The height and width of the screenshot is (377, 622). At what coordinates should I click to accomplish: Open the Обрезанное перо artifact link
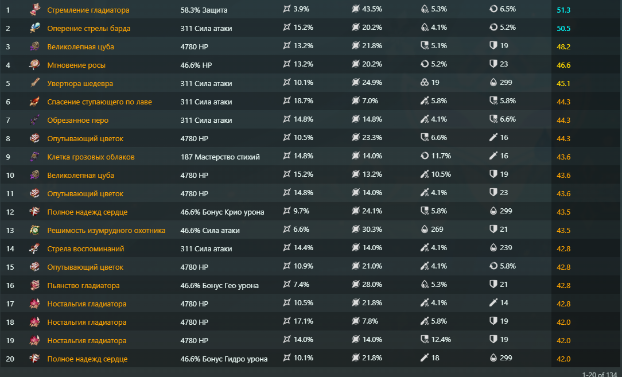click(77, 120)
